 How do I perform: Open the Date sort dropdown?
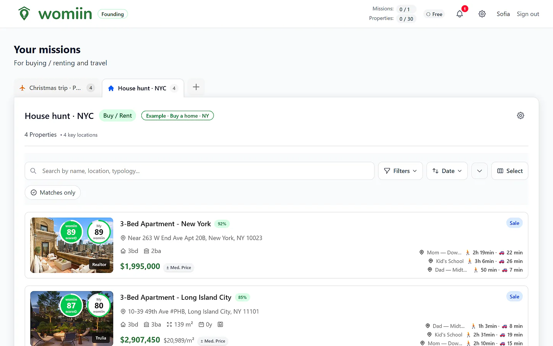click(x=447, y=171)
